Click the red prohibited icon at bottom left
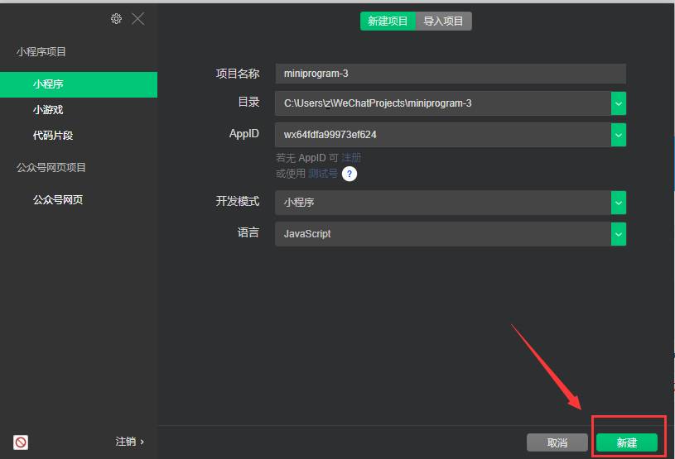Screen dimensions: 675x459 pyautogui.click(x=21, y=442)
